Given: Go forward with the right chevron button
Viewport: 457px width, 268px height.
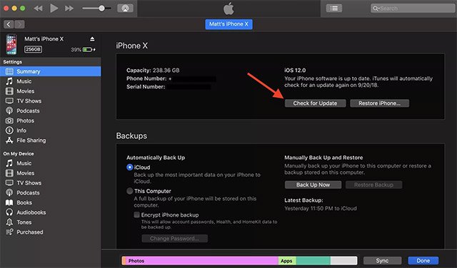Looking at the screenshot, I should click(x=19, y=24).
